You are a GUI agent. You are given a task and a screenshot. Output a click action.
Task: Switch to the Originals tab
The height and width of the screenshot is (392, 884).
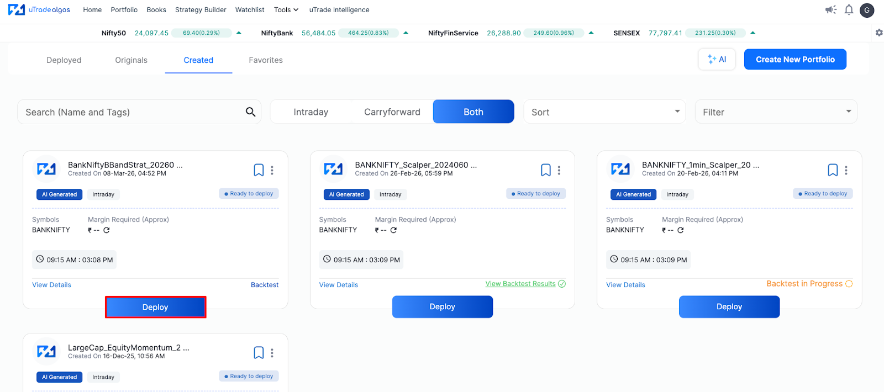[131, 60]
